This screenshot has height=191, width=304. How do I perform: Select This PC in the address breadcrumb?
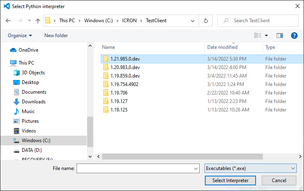click(67, 20)
